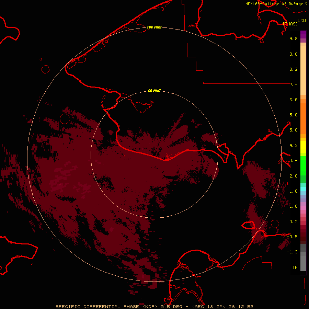Click the 6.6 scale value
This screenshot has width=309, height=309.
pyautogui.click(x=294, y=100)
